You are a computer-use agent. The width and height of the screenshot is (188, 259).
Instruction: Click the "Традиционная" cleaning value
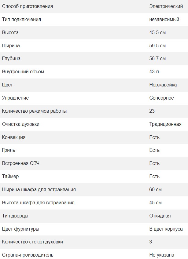click(165, 124)
